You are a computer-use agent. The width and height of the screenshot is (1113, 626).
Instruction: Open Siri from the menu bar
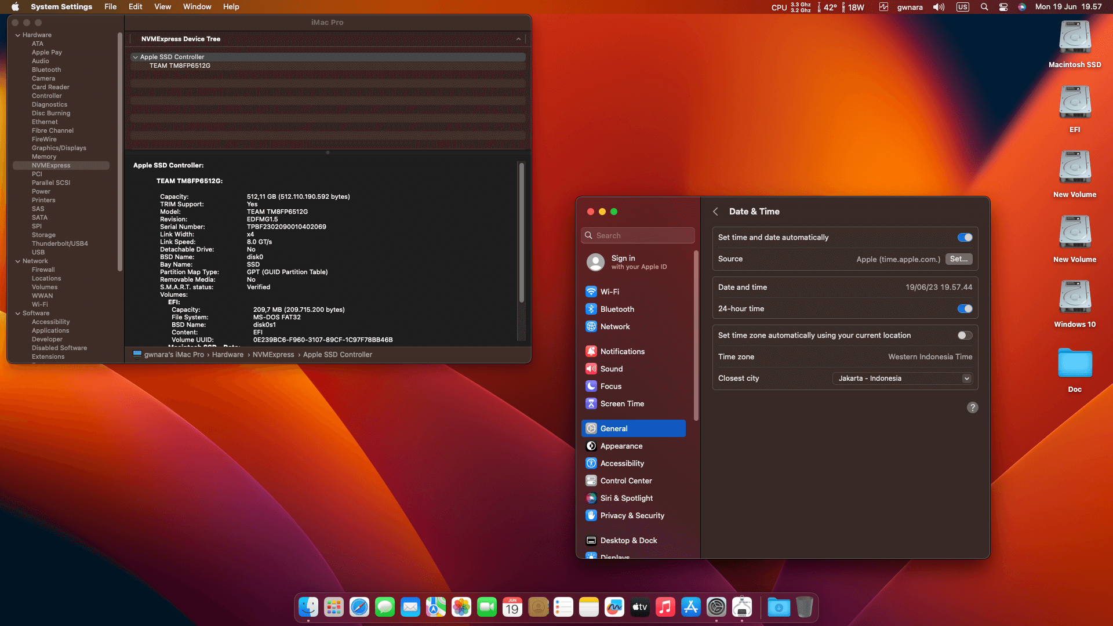pos(1022,7)
